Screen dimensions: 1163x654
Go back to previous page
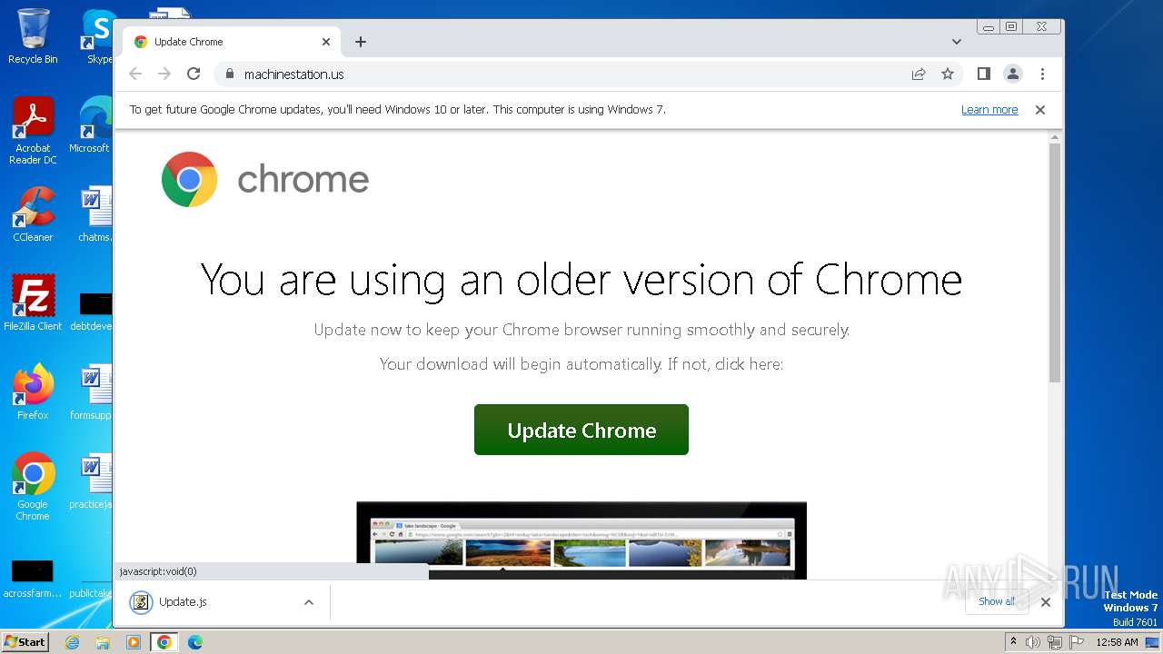pyautogui.click(x=135, y=74)
